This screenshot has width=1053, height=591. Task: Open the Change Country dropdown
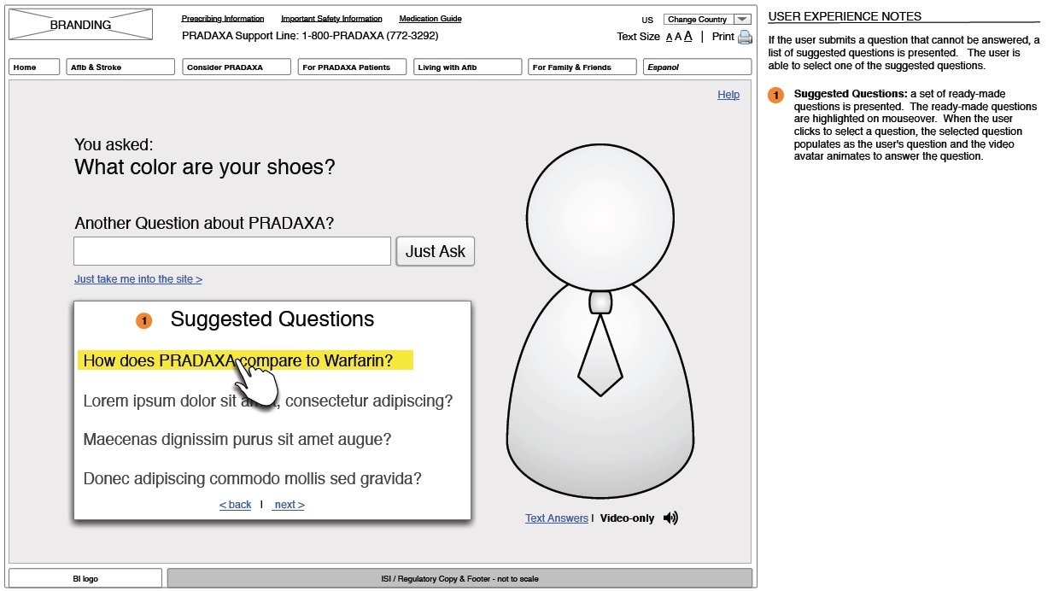click(707, 19)
